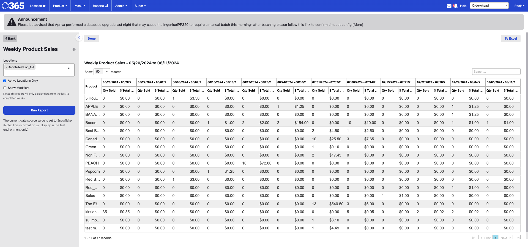This screenshot has height=247, width=528.
Task: Enable Show Modifiers checkbox
Action: (x=5, y=88)
